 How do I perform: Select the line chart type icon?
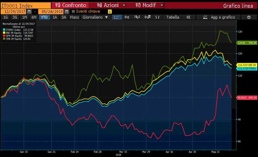(117, 17)
